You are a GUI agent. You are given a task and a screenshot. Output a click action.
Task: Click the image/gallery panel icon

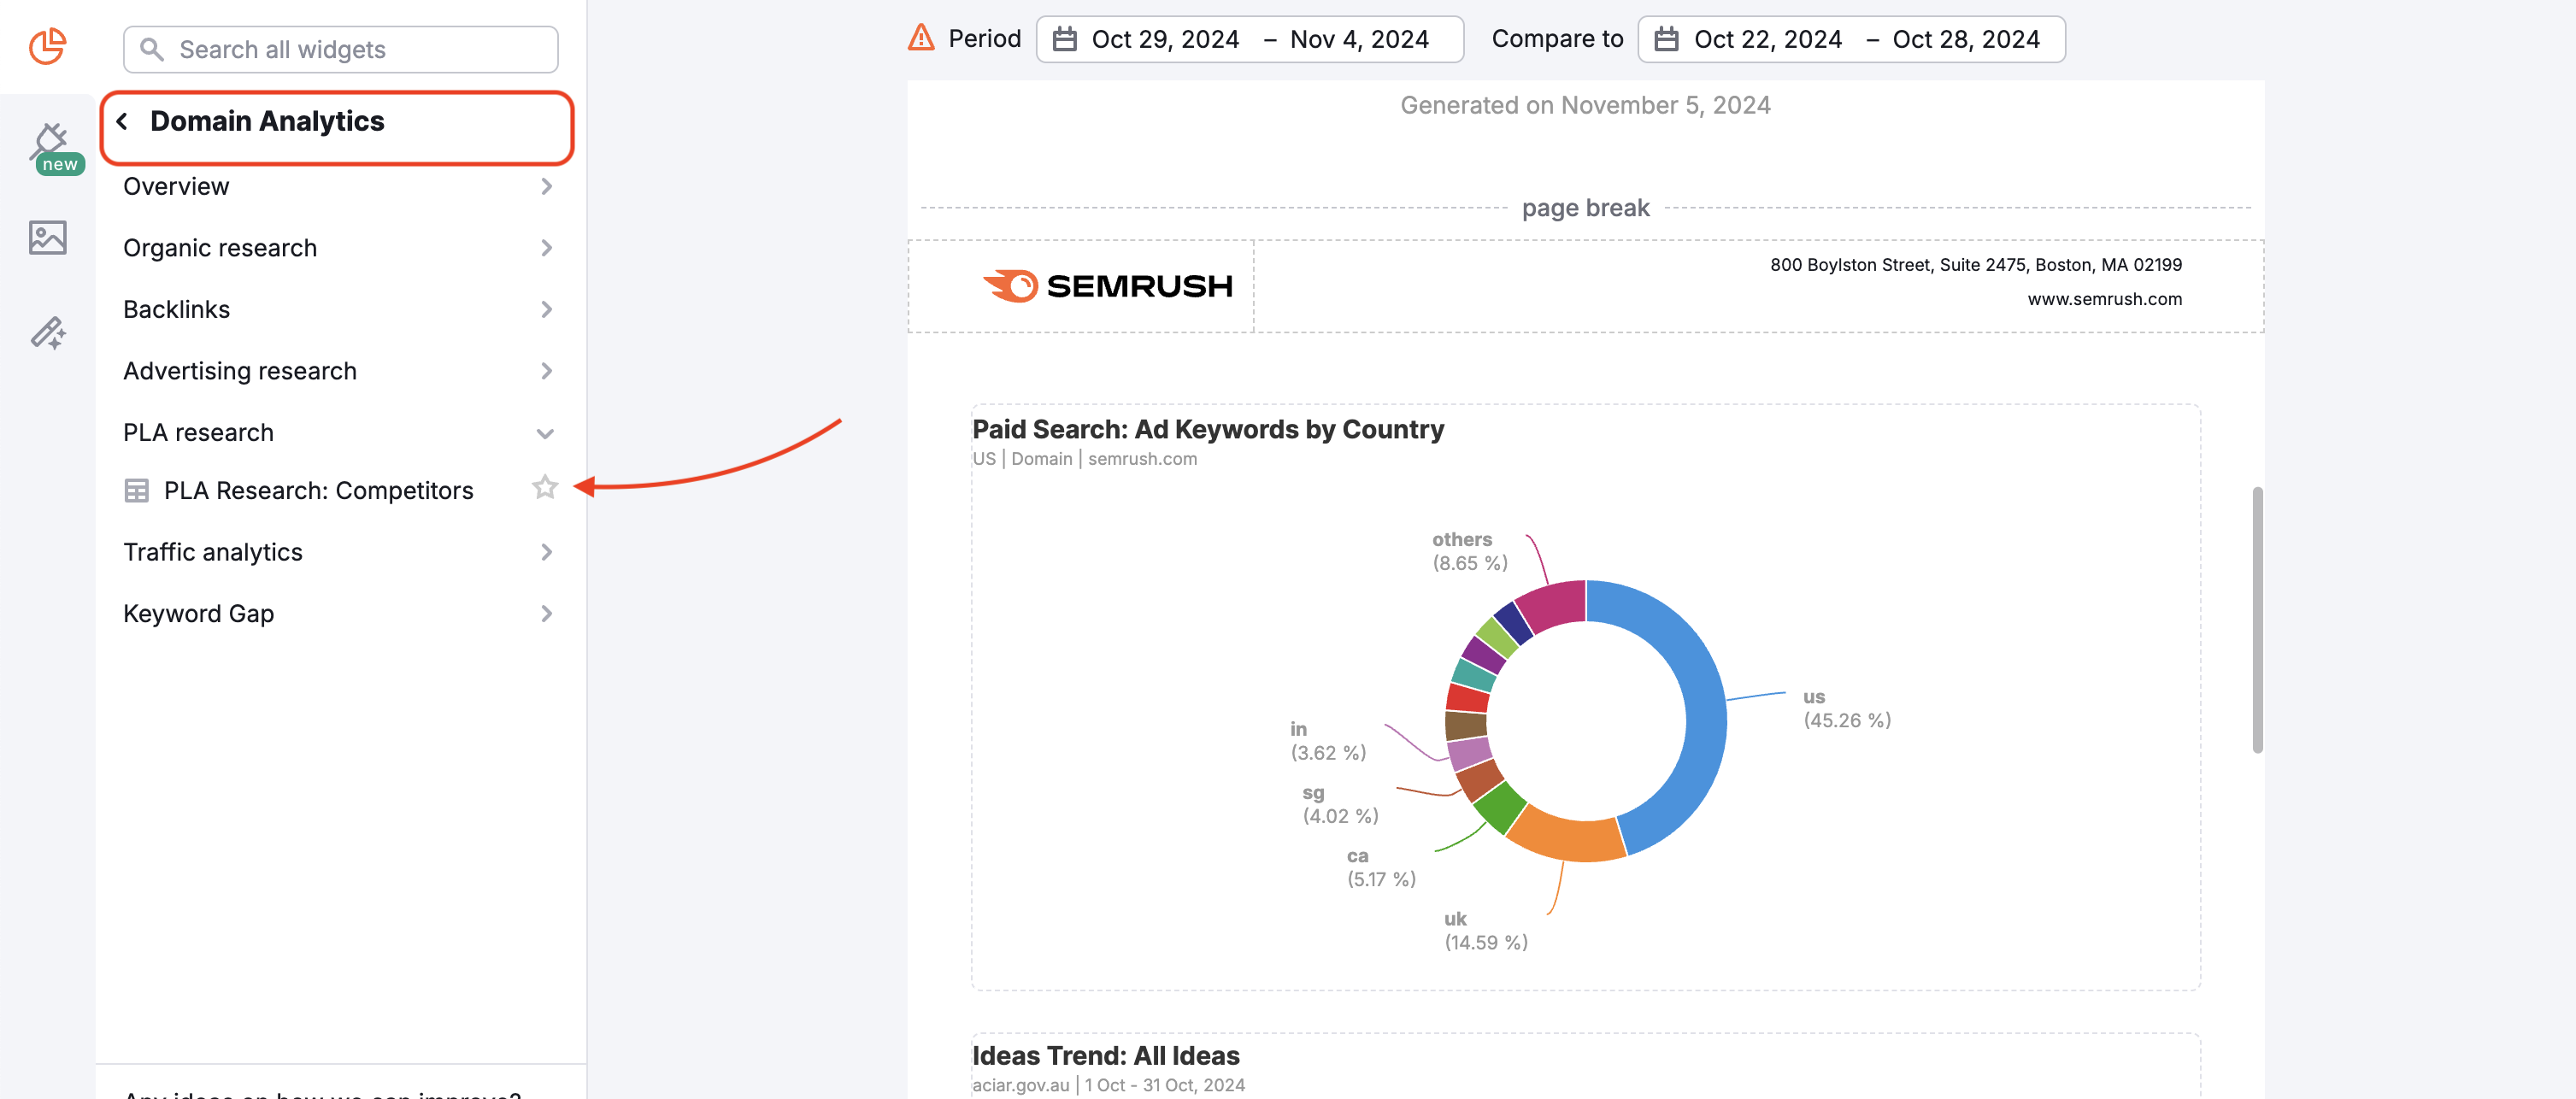46,235
